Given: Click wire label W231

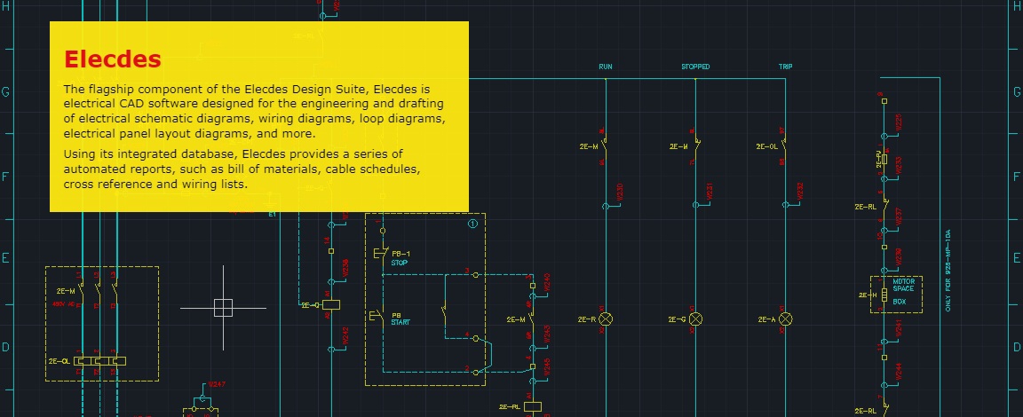Looking at the screenshot, I should tap(710, 192).
